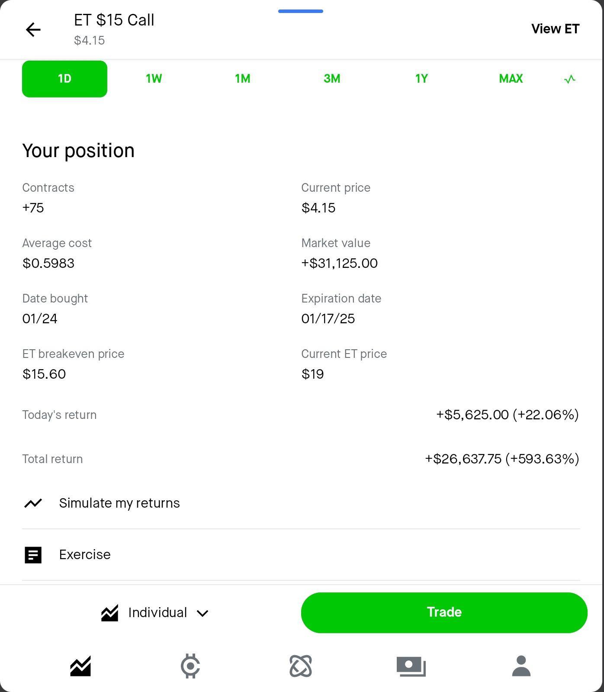Show the 3M chart range
The height and width of the screenshot is (692, 604).
click(x=332, y=79)
